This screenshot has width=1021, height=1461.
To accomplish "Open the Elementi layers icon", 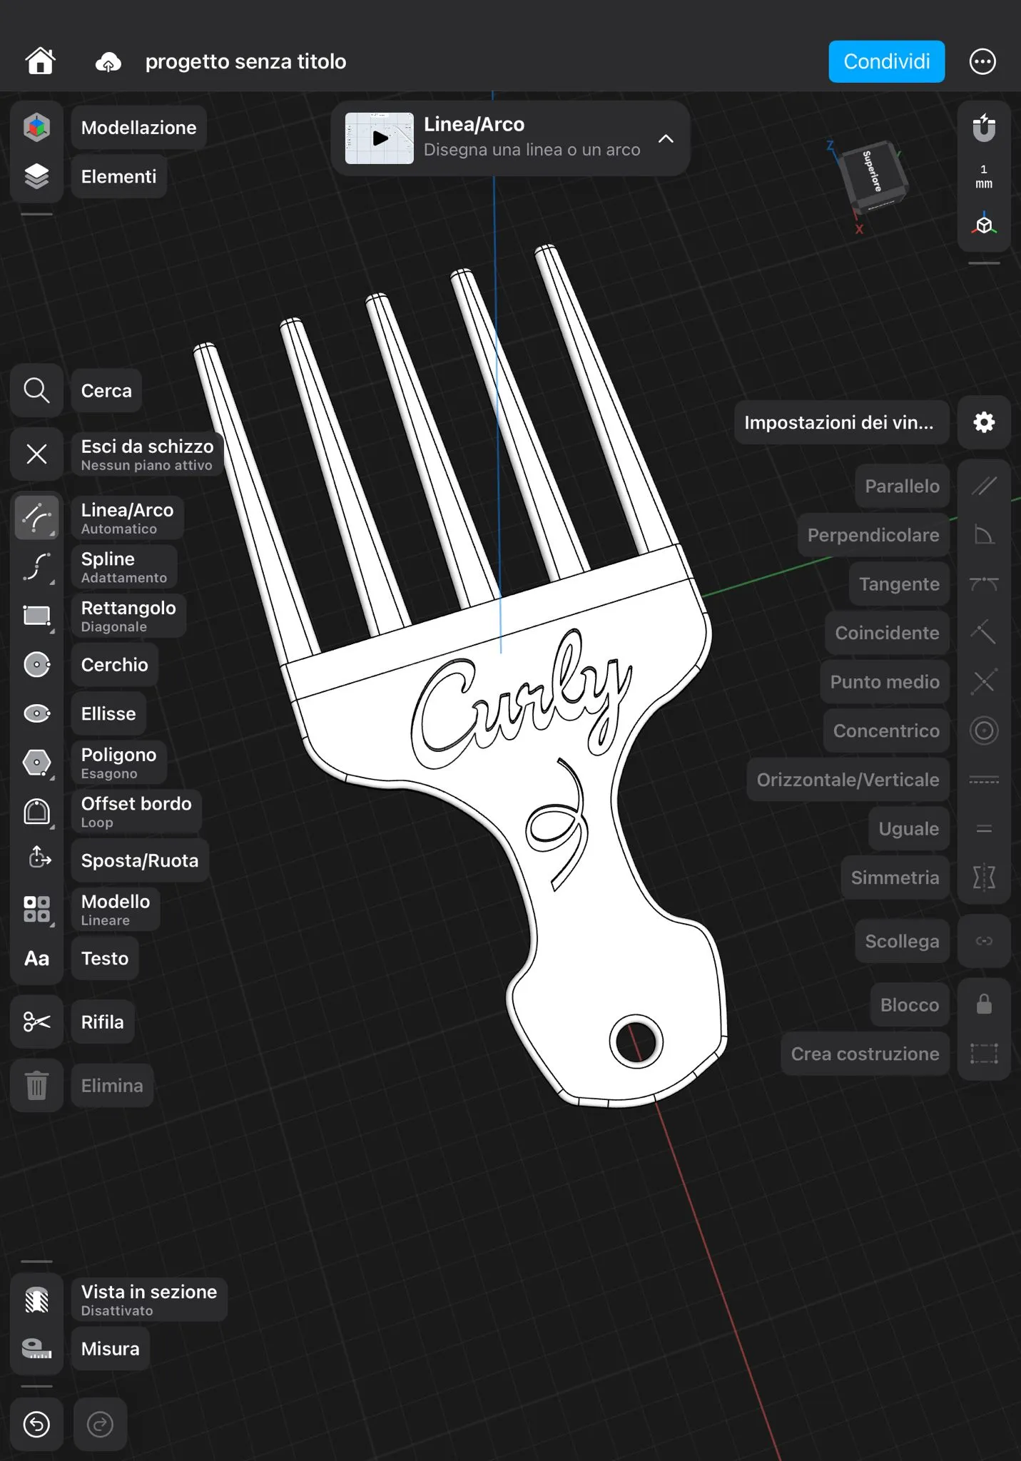I will (x=37, y=176).
